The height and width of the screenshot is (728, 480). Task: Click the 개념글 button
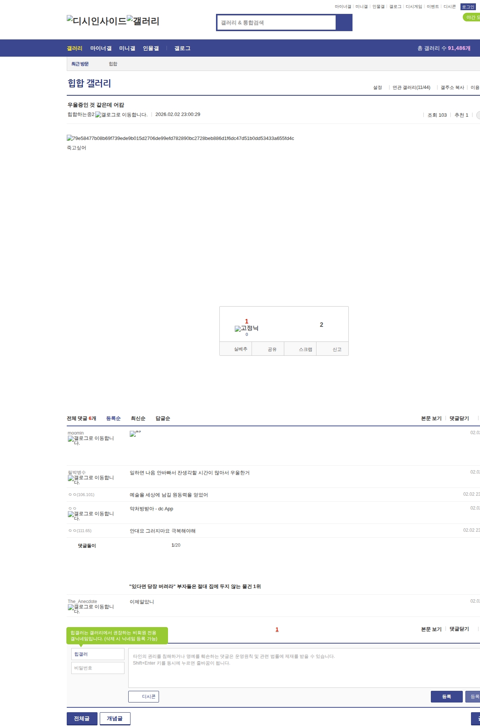point(115,719)
